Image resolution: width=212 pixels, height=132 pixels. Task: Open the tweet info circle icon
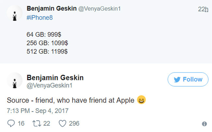pos(204,124)
